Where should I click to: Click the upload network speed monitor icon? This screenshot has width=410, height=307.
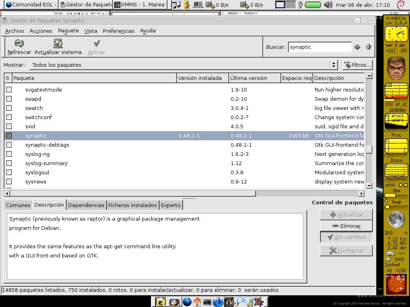(x=245, y=5)
